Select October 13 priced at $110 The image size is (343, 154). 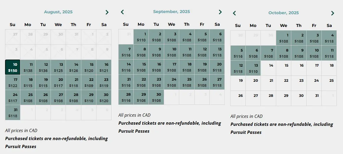coord(253,68)
